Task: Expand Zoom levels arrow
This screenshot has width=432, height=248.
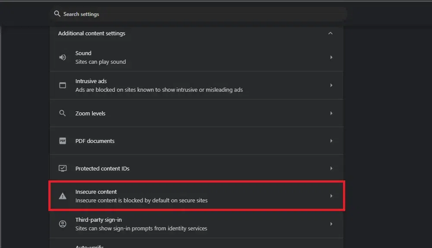Action: (x=331, y=113)
